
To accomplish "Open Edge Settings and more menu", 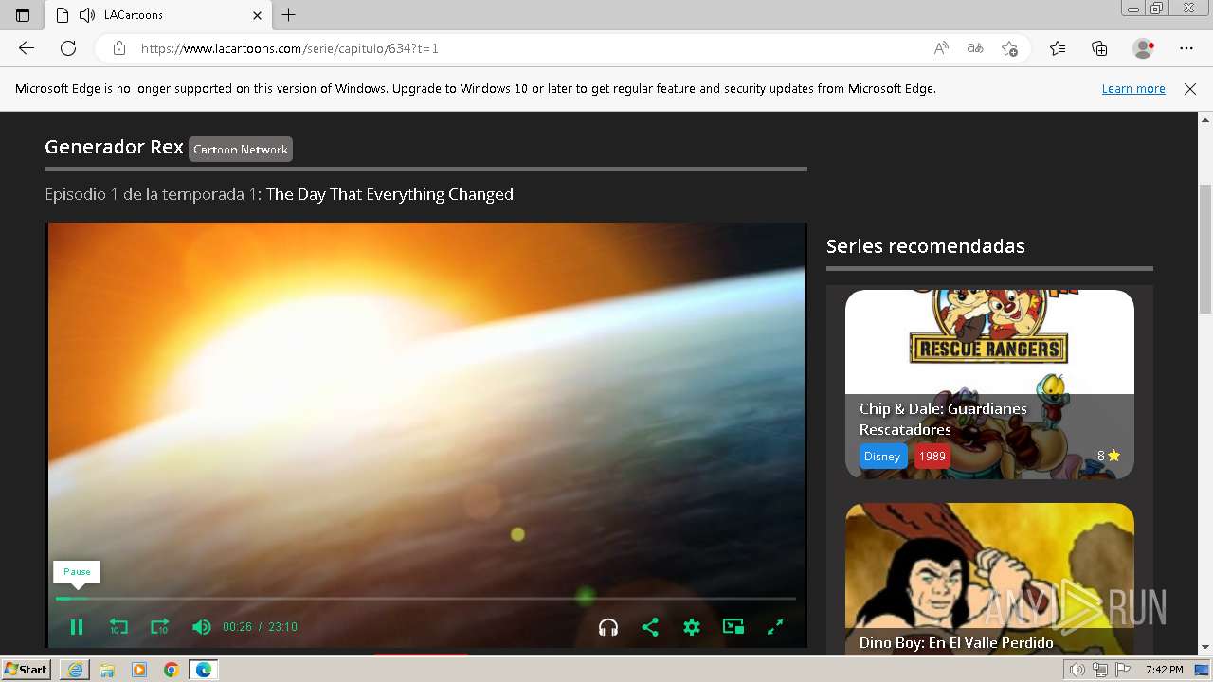I will tap(1186, 48).
